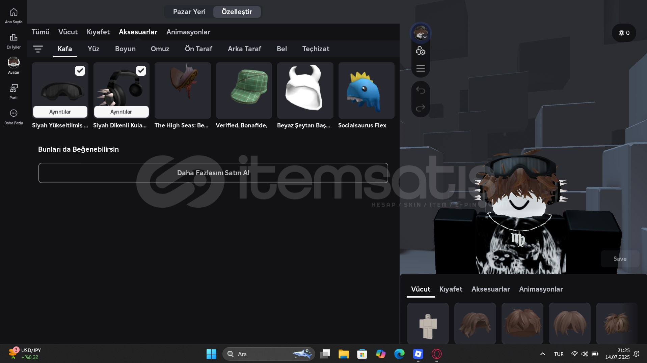Undo last avatar change
The image size is (647, 363).
pos(420,90)
